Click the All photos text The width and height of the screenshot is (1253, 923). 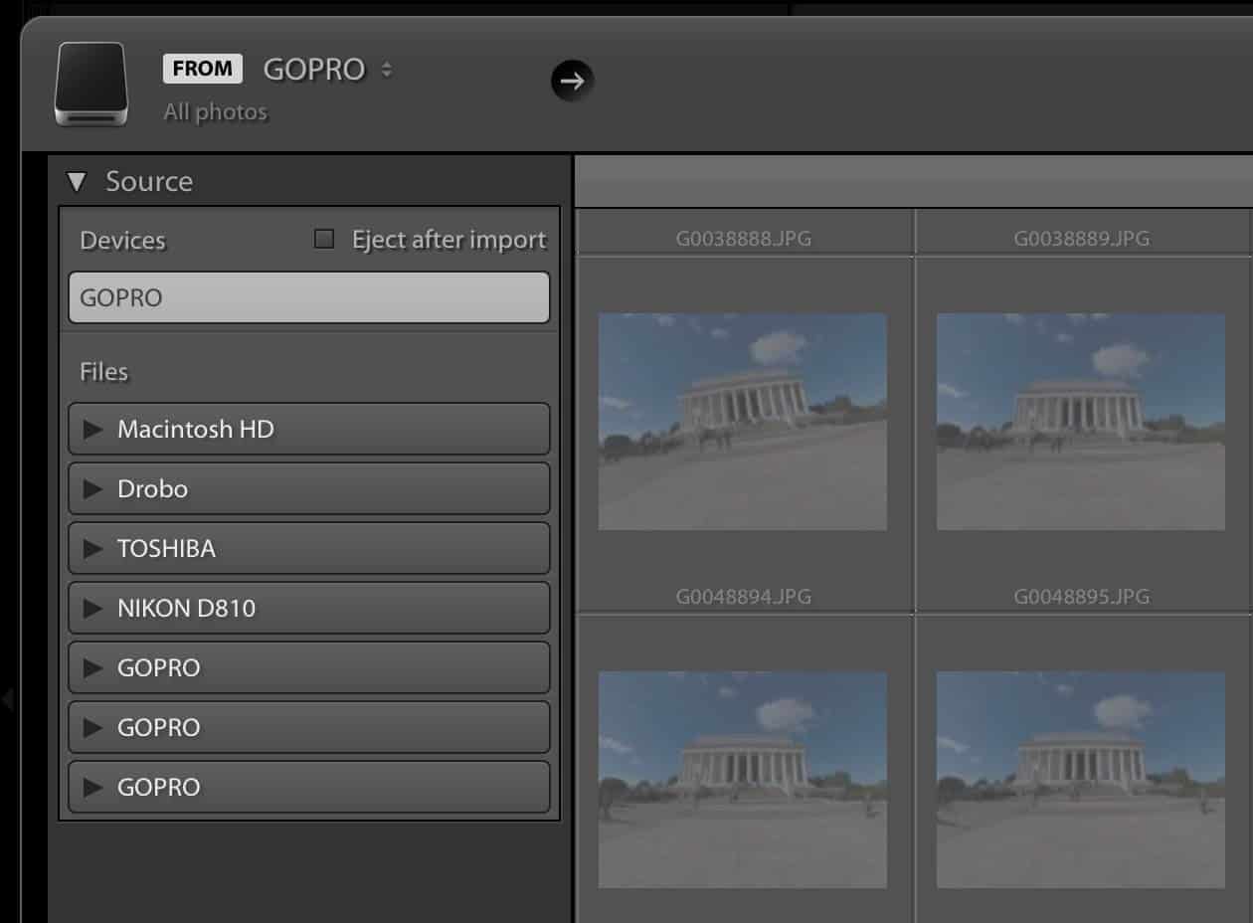pyautogui.click(x=216, y=111)
